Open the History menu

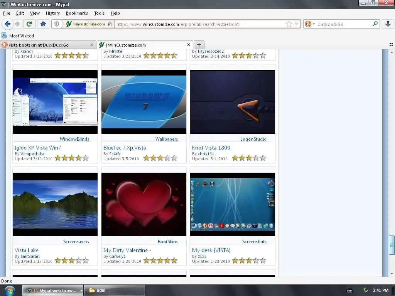click(x=52, y=13)
